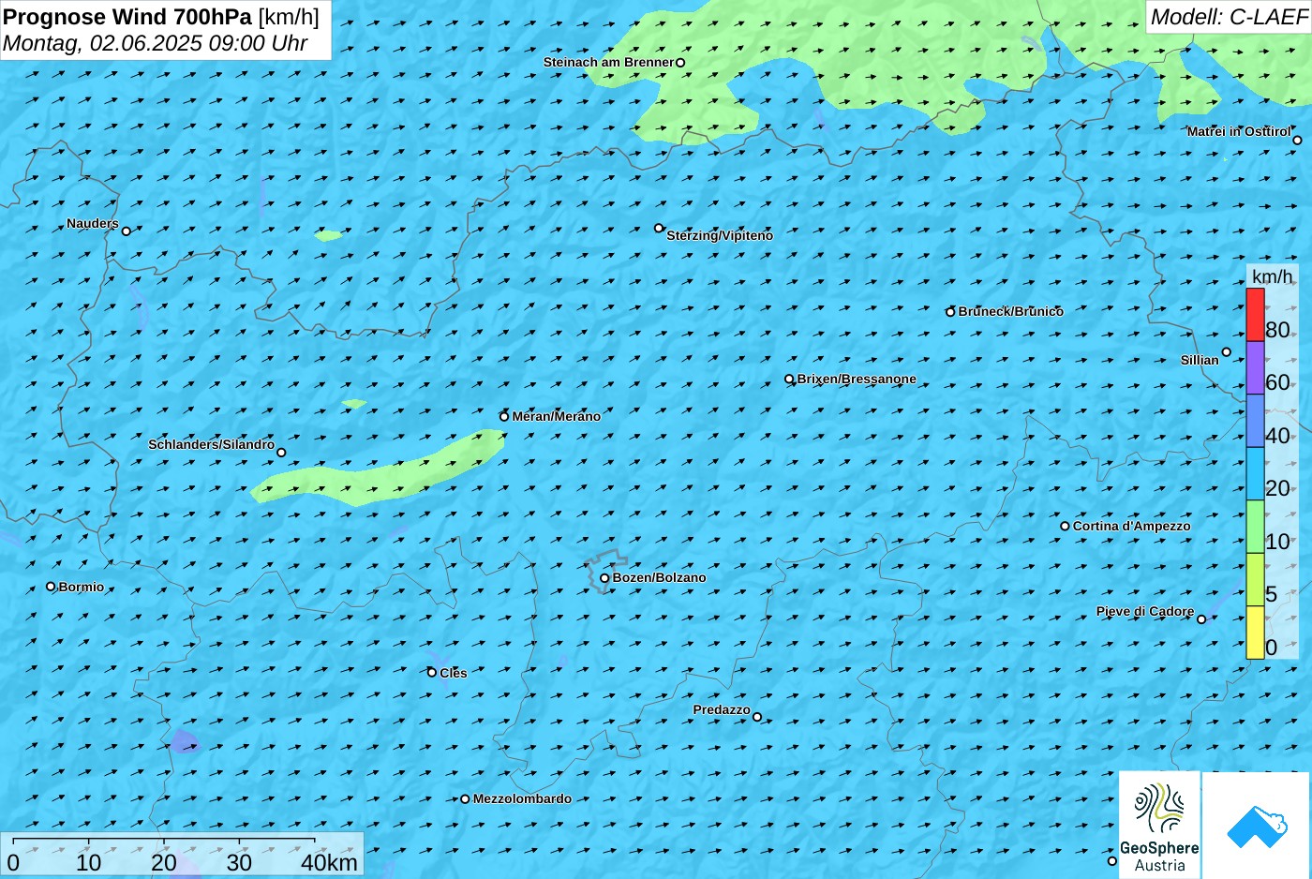This screenshot has width=1312, height=879.
Task: Click the 'Sterzing/Vipiteno' label text
Action: click(720, 235)
